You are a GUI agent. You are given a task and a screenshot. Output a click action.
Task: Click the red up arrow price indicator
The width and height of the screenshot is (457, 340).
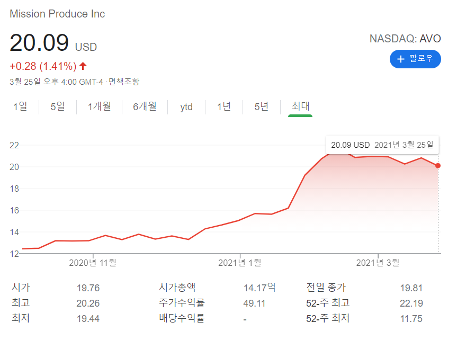pos(83,66)
